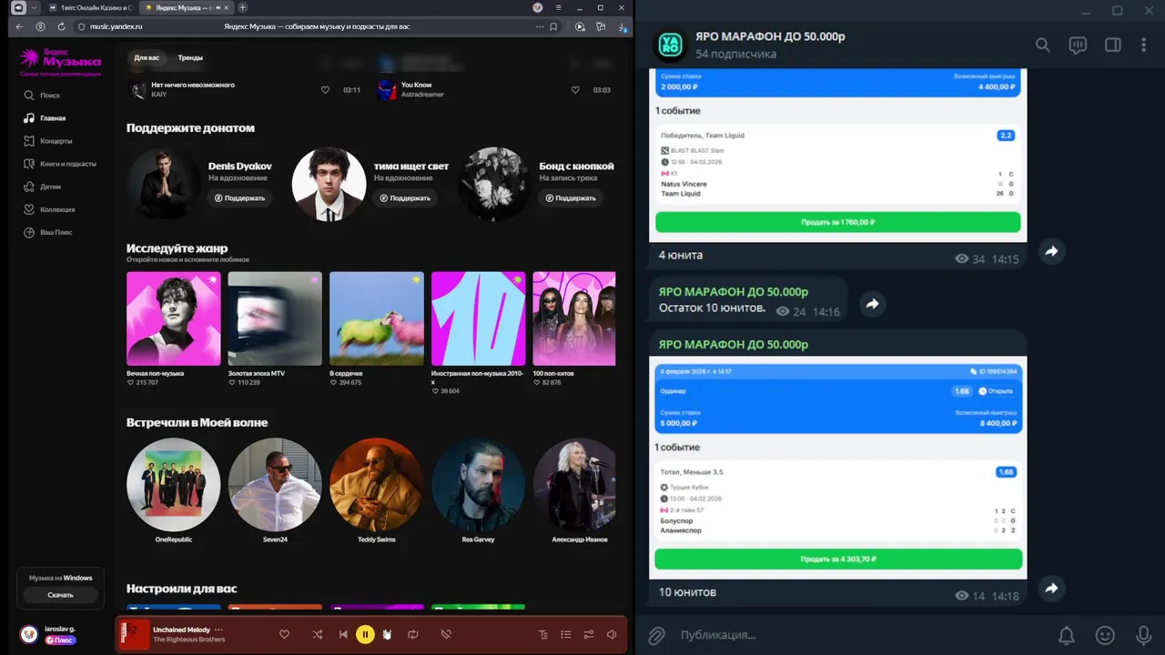Open OneRepublic artist avatar
The width and height of the screenshot is (1165, 655).
point(173,485)
